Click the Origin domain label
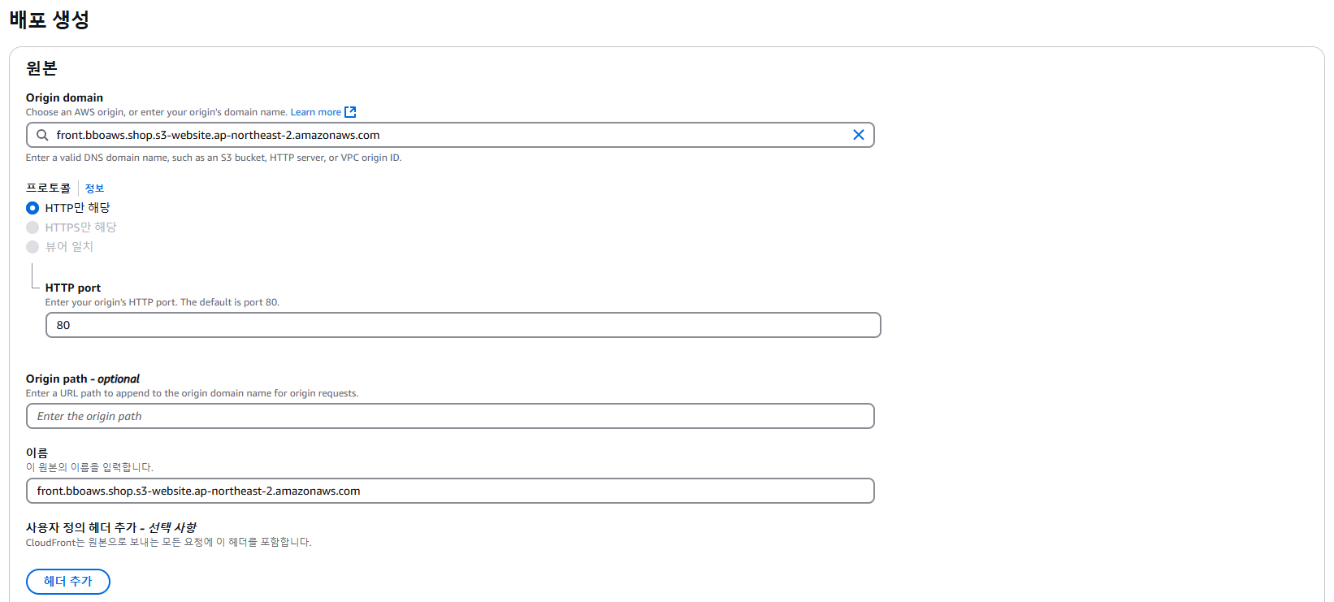Screen dimensions: 1334x602 click(x=64, y=97)
